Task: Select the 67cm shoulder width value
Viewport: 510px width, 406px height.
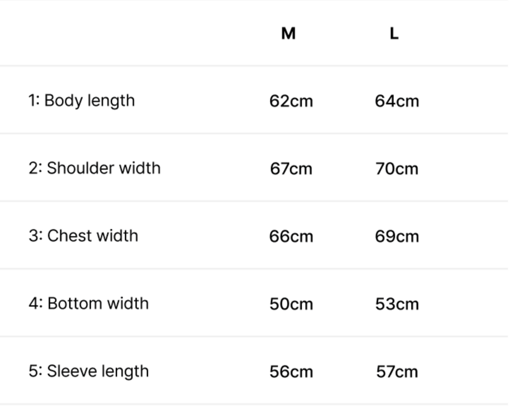Action: click(291, 169)
